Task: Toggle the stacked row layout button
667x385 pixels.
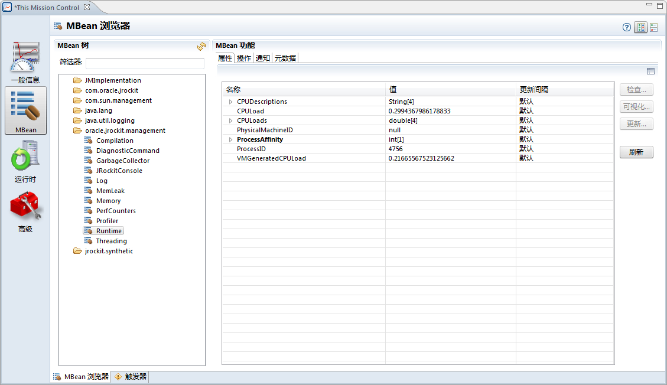Action: (654, 27)
